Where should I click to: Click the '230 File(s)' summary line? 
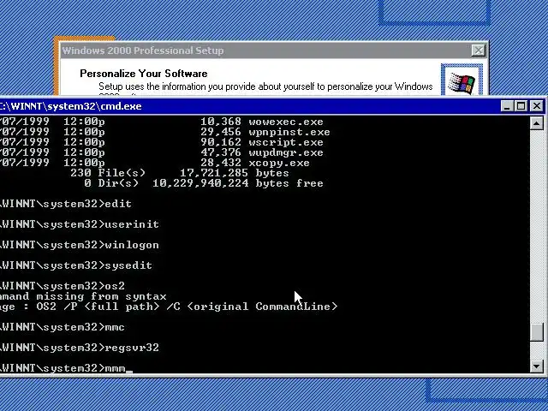click(180, 173)
